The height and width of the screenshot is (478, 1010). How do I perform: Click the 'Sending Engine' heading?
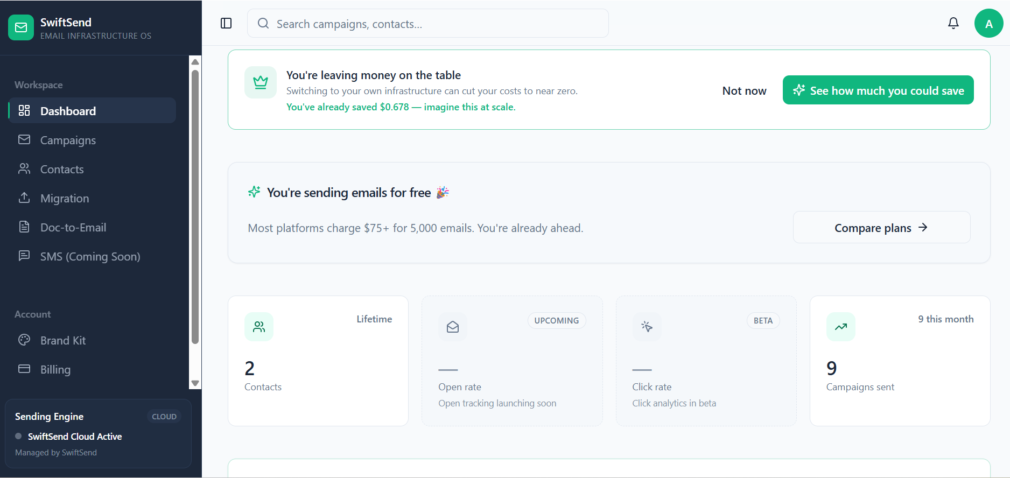pyautogui.click(x=49, y=416)
